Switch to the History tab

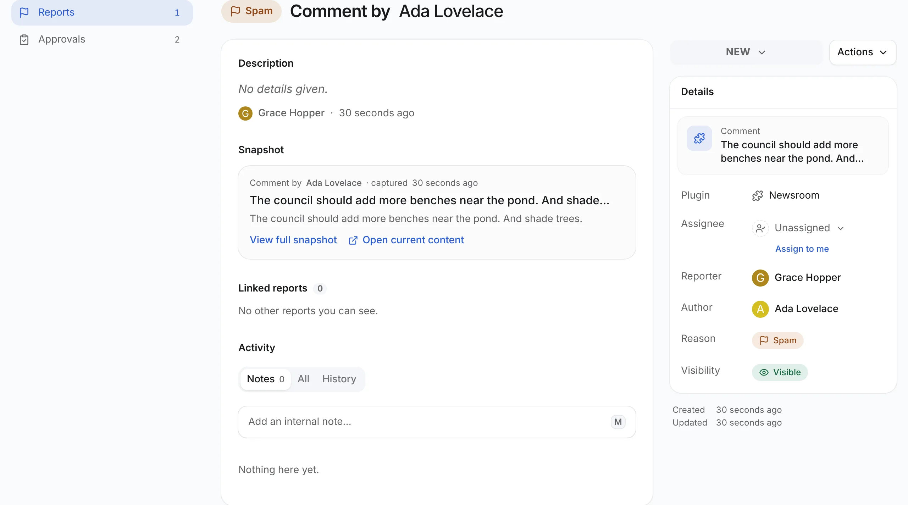[x=339, y=379]
